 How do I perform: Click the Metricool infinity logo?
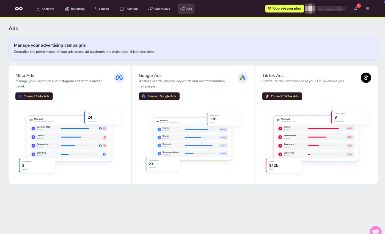(x=19, y=9)
